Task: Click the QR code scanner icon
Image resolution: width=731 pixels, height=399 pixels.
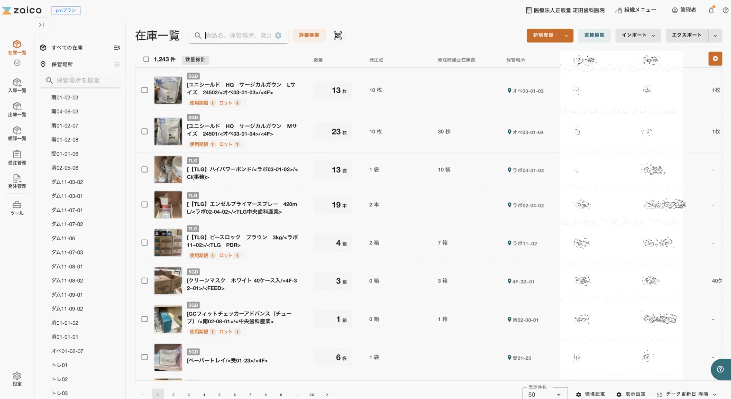Action: (x=338, y=35)
